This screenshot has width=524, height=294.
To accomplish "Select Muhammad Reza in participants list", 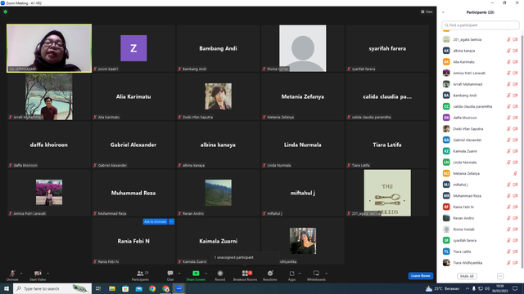I will (x=481, y=196).
